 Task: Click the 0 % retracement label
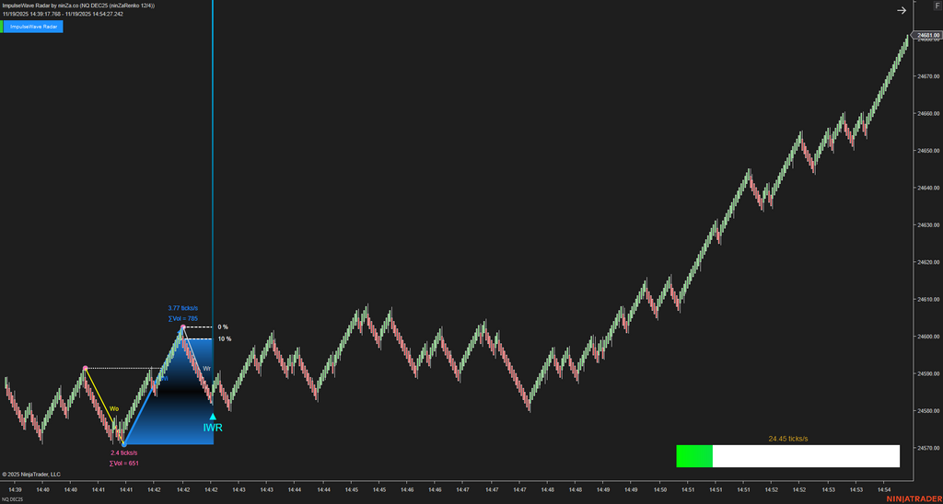click(223, 326)
